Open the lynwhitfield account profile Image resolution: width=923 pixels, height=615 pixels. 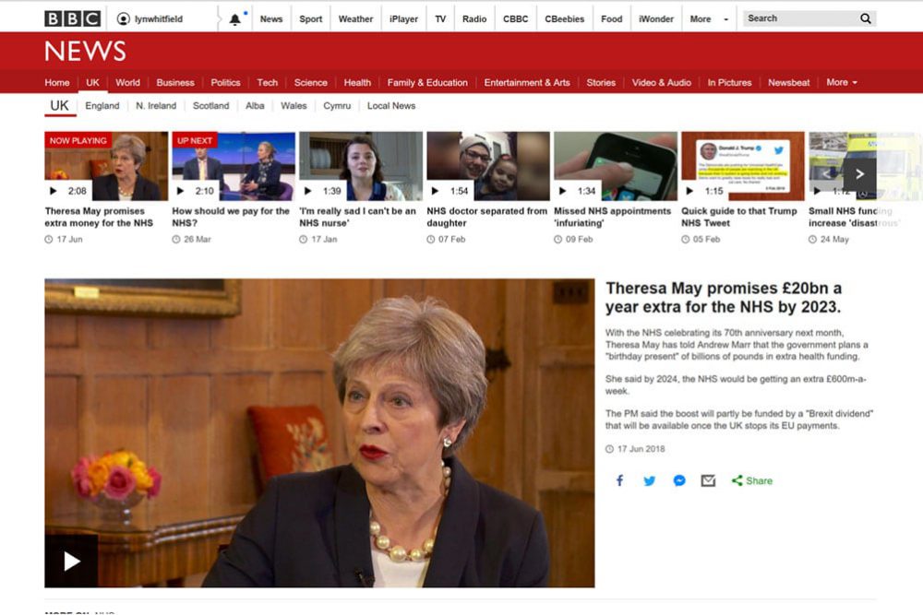click(150, 18)
